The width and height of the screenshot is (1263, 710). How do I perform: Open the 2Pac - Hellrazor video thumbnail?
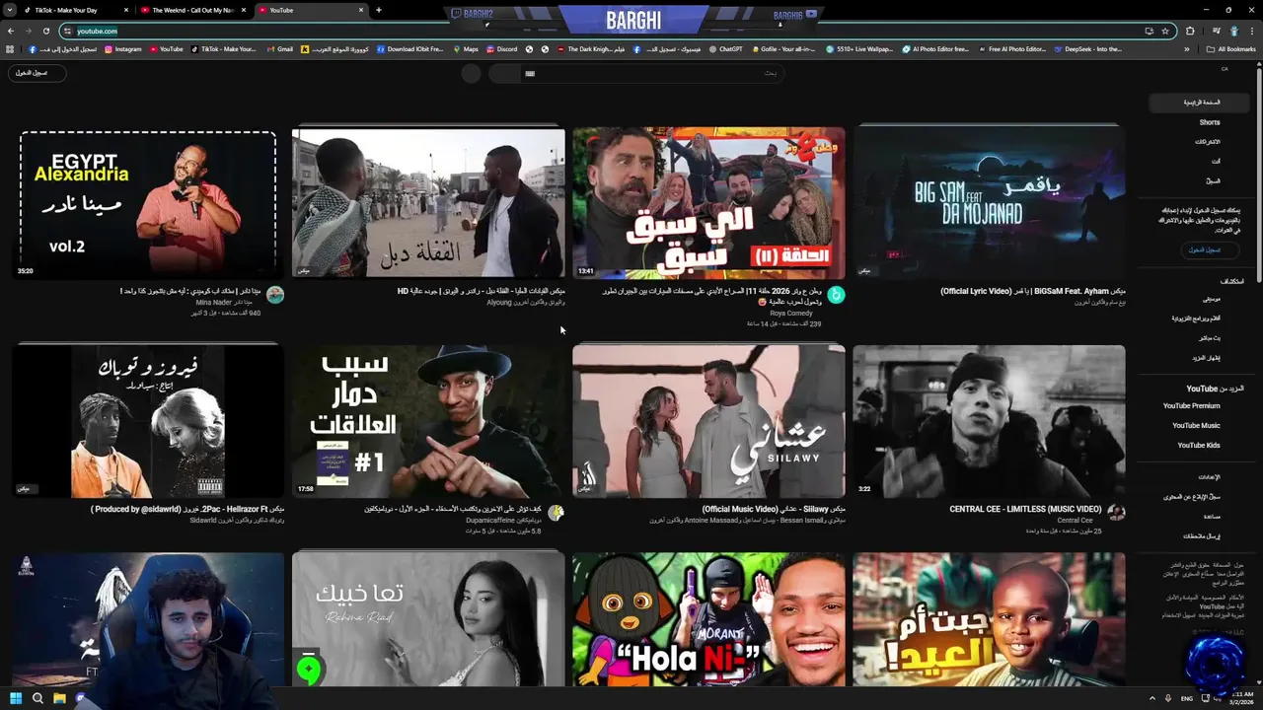[x=148, y=421]
